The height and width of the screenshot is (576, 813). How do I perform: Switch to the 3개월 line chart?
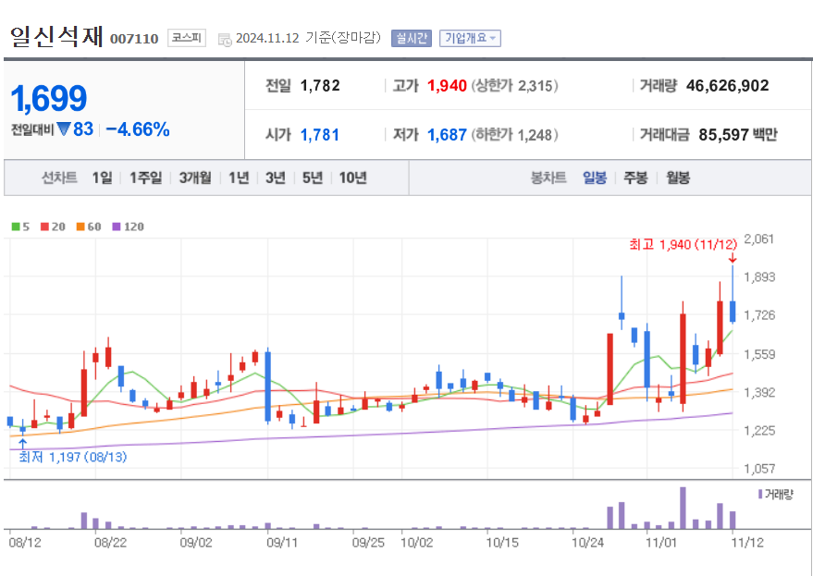pyautogui.click(x=195, y=178)
